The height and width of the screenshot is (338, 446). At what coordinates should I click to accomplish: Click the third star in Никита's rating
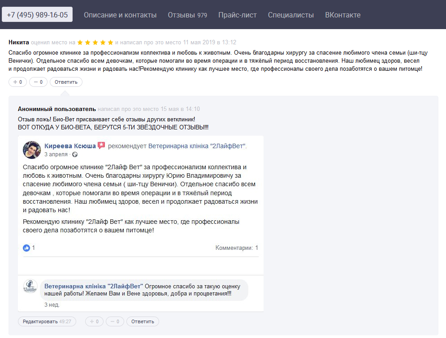[95, 43]
